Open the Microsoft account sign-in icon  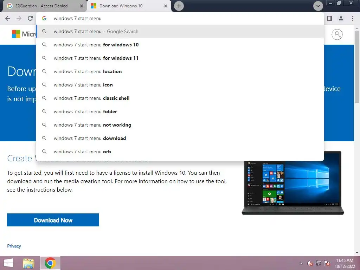(x=337, y=34)
